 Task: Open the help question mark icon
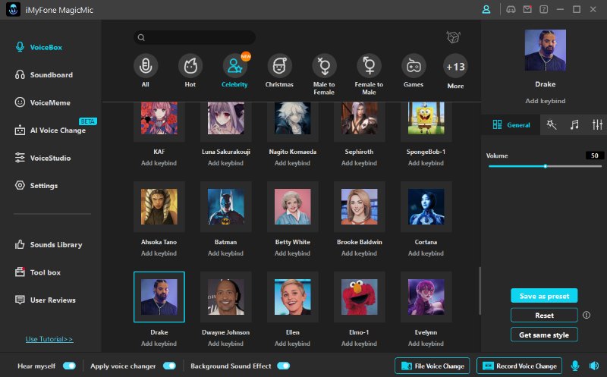coord(544,9)
